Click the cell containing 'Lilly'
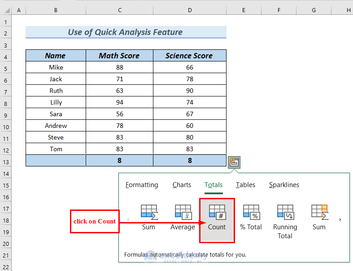 (56, 102)
